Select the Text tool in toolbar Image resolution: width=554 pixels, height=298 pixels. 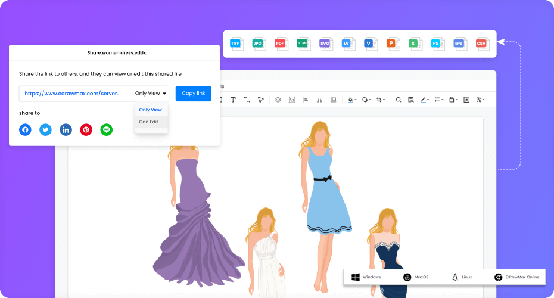pyautogui.click(x=233, y=100)
